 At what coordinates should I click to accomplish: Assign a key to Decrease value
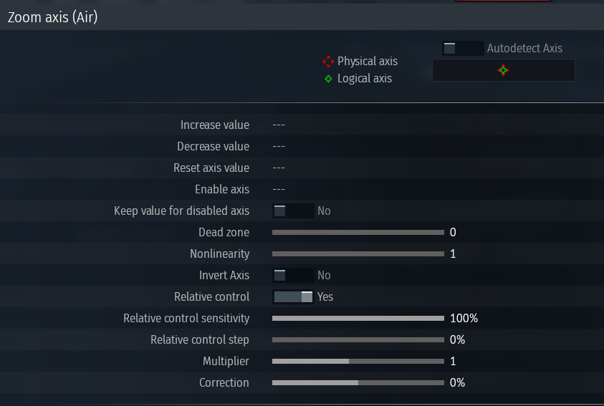pyautogui.click(x=279, y=147)
